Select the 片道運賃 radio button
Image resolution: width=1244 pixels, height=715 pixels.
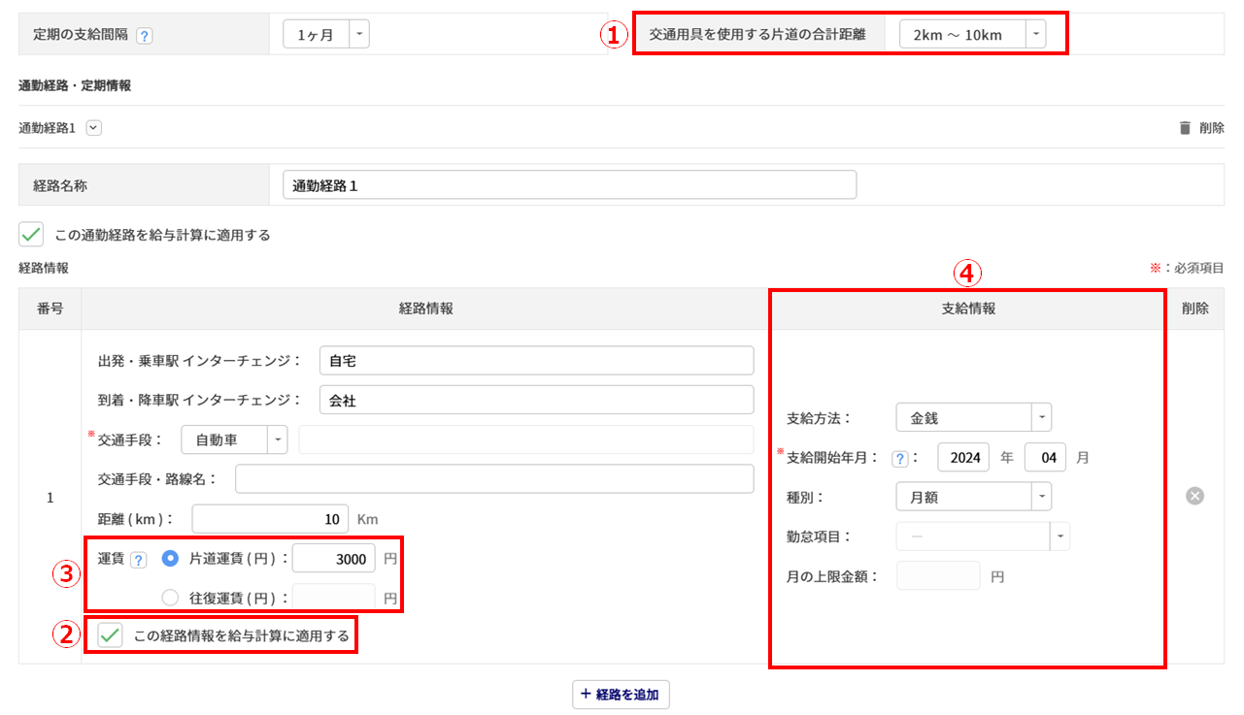pos(170,559)
